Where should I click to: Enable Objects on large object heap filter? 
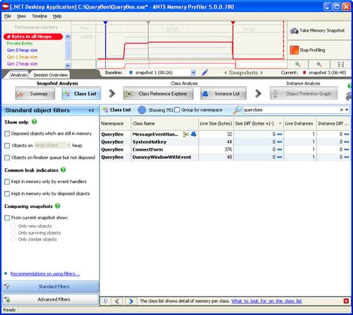click(7, 146)
